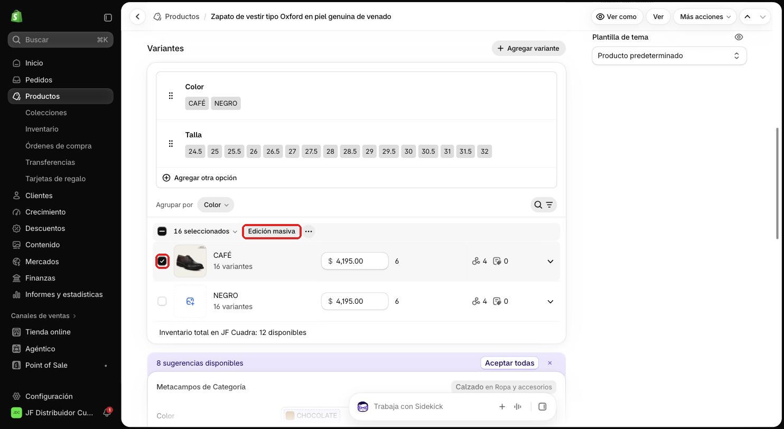Go to next product arrow
The height and width of the screenshot is (429, 784).
click(x=762, y=16)
